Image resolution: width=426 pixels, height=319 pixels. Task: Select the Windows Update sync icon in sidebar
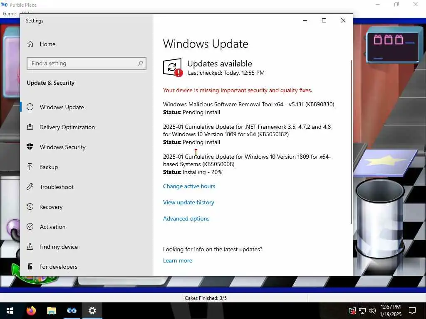point(30,107)
